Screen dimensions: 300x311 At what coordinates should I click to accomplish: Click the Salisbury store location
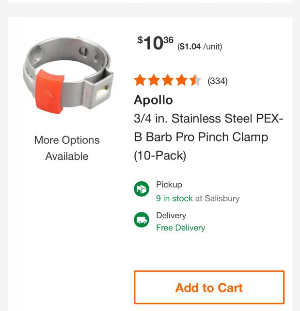click(x=222, y=198)
